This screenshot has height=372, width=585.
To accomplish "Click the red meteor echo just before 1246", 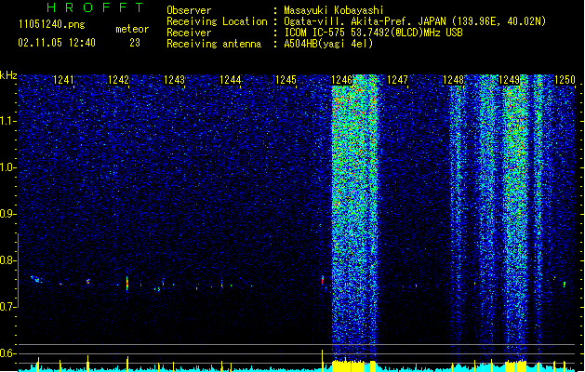I will click(323, 281).
